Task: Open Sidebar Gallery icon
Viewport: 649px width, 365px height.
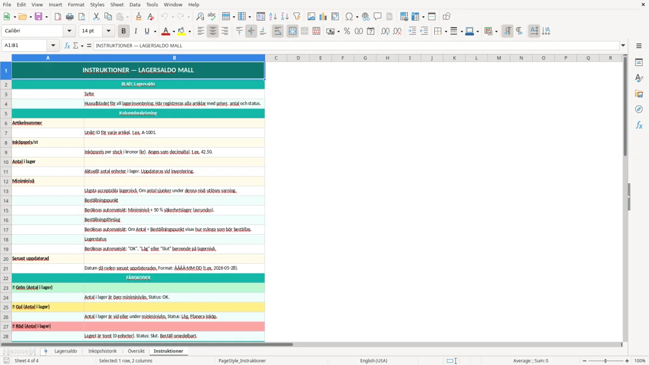Action: (639, 94)
